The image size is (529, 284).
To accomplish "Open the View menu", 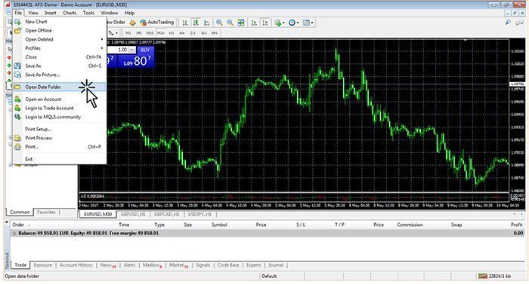I will pos(33,13).
